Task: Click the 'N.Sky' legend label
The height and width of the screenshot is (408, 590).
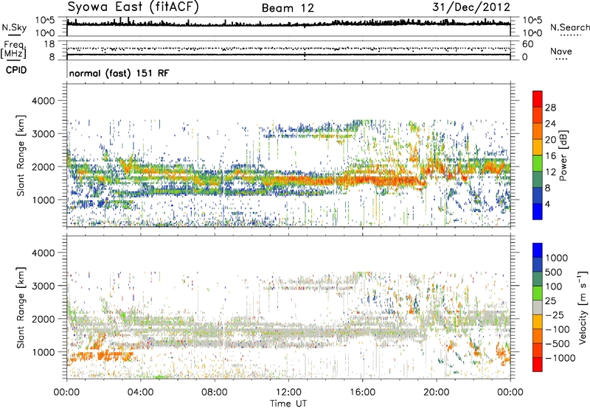Action: pyautogui.click(x=14, y=27)
